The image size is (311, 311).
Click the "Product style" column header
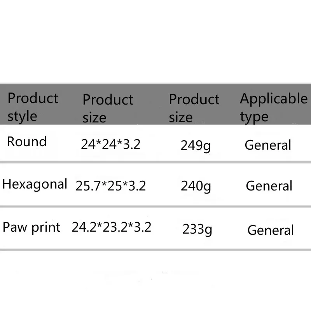point(33,107)
